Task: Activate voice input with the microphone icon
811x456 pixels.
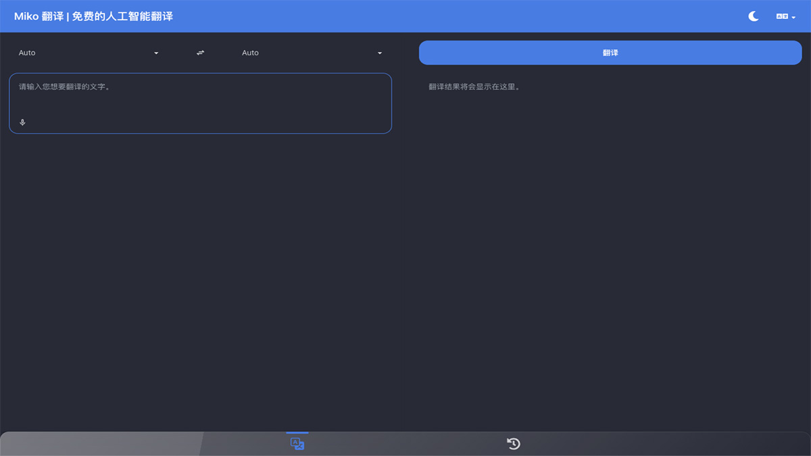Action: (x=22, y=122)
